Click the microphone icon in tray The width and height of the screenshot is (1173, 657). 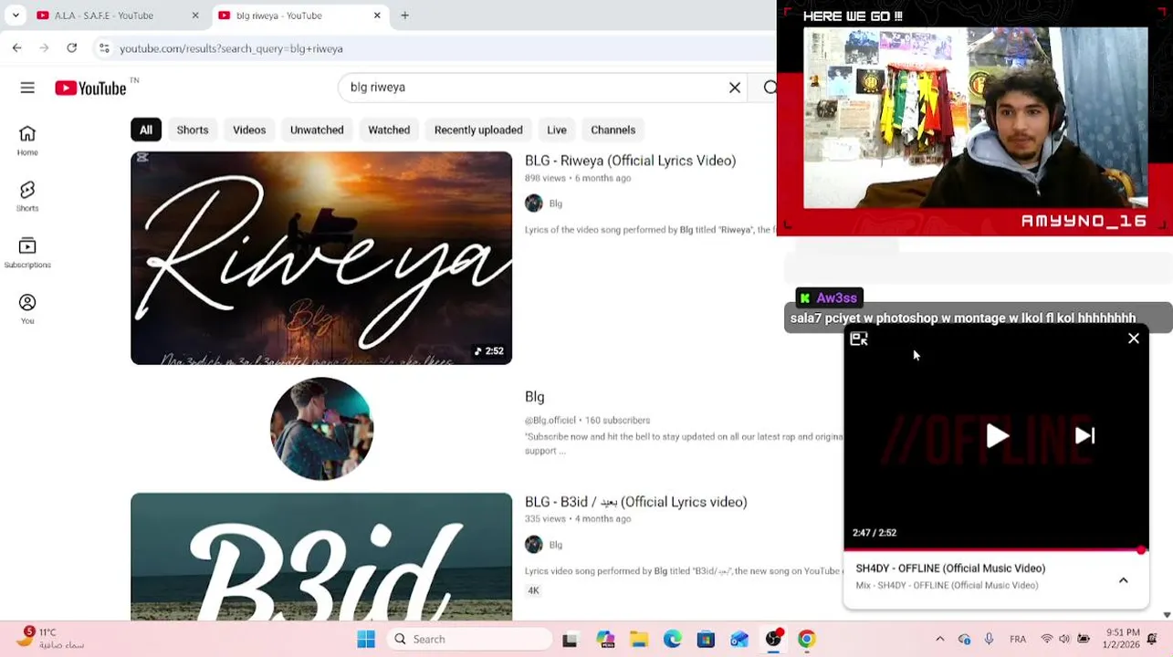coord(989,640)
